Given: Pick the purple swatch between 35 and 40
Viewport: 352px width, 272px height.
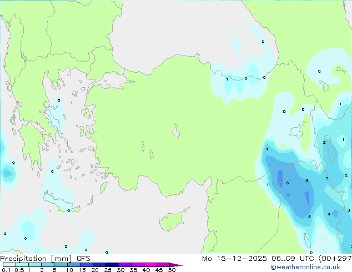Looking at the screenshot, I should point(138,265).
